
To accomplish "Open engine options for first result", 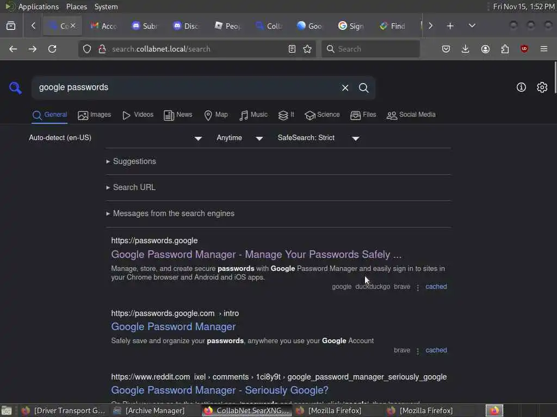I will [418, 287].
